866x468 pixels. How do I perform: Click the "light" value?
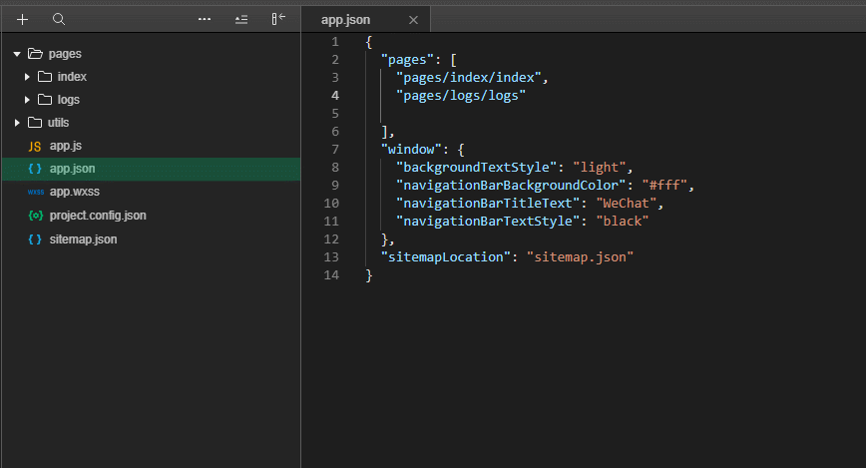tap(600, 168)
